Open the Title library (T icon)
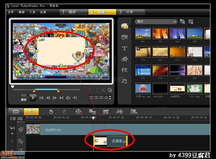 124,48
